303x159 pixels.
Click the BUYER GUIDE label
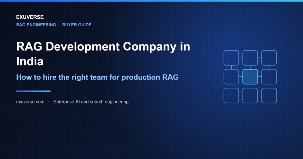tap(77, 25)
